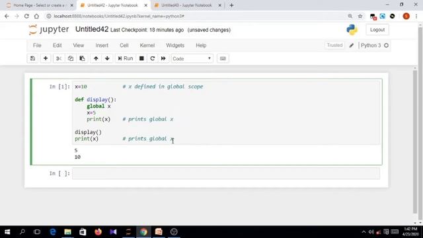This screenshot has height=238, width=423.
Task: Click the 'global x' code line
Action: click(x=98, y=106)
